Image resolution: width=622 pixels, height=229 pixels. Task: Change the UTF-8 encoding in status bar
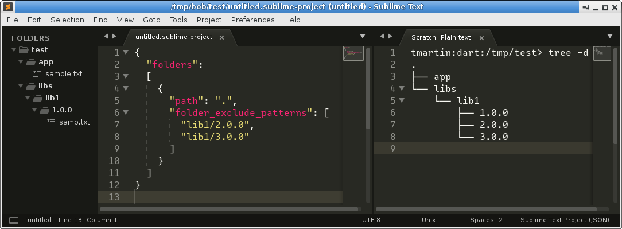[371, 220]
